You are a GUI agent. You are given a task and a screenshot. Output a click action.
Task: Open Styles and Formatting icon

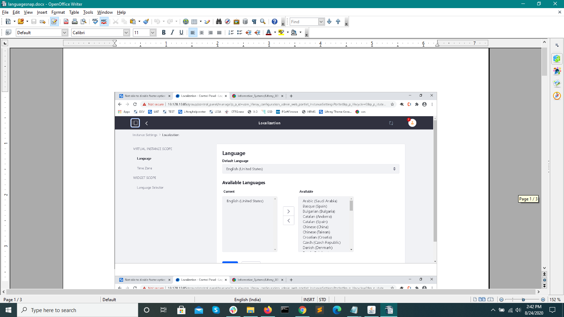point(8,32)
